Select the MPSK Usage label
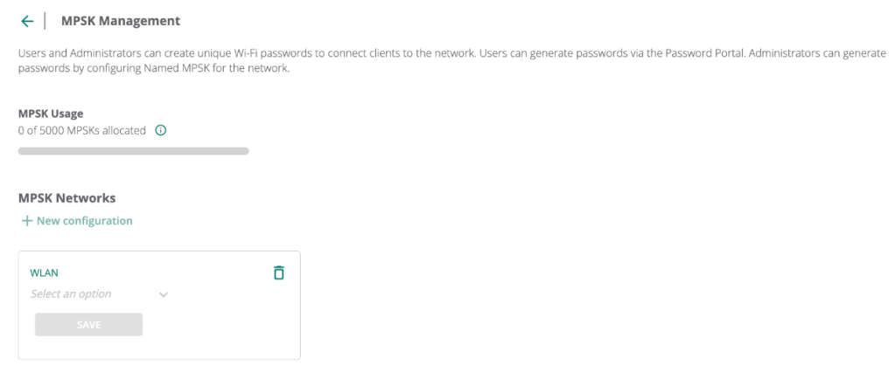 point(51,114)
